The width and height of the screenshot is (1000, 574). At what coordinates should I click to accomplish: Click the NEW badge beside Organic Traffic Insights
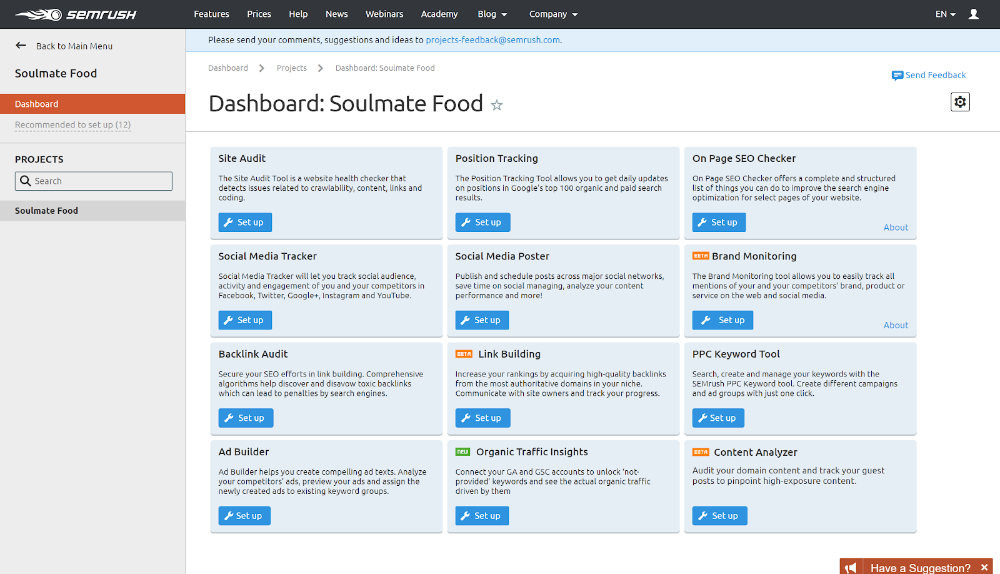point(462,451)
